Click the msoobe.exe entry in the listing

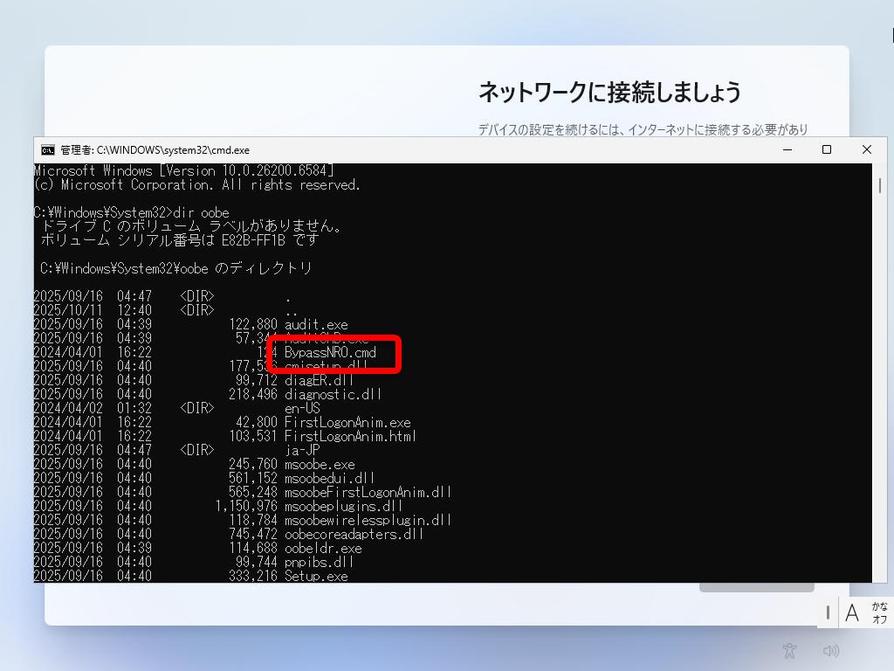click(320, 464)
